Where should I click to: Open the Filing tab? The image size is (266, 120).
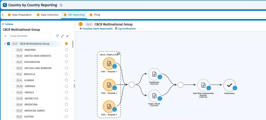point(97,15)
